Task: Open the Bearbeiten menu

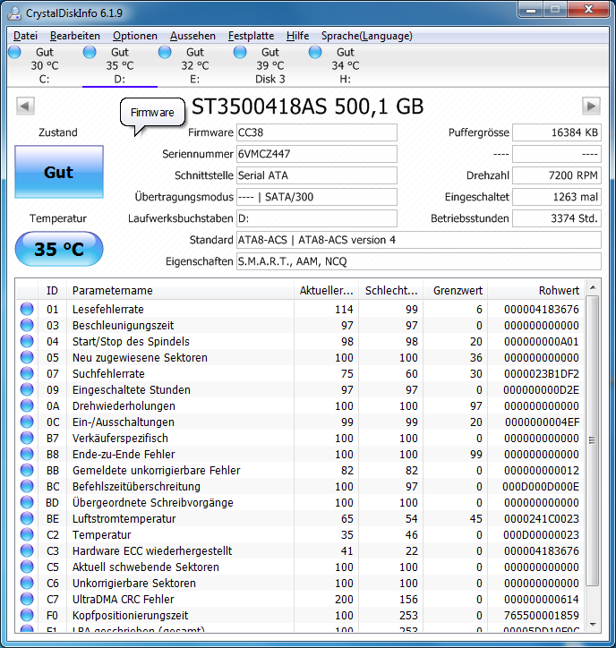Action: (75, 36)
